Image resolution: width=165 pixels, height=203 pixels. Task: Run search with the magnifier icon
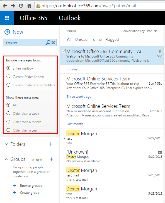tap(48, 42)
